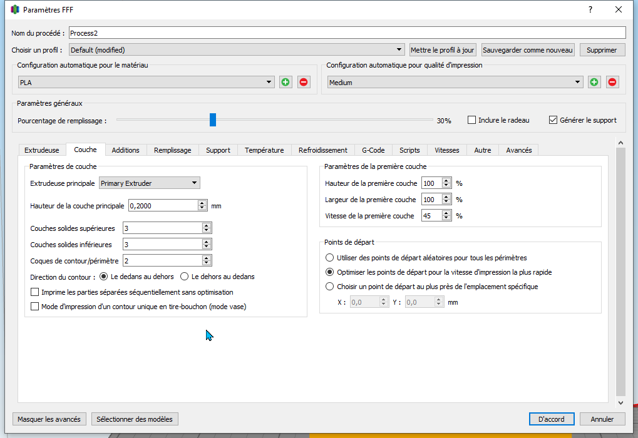638x438 pixels.
Task: Select Le dedans au dehors contour direction
Action: tap(104, 277)
